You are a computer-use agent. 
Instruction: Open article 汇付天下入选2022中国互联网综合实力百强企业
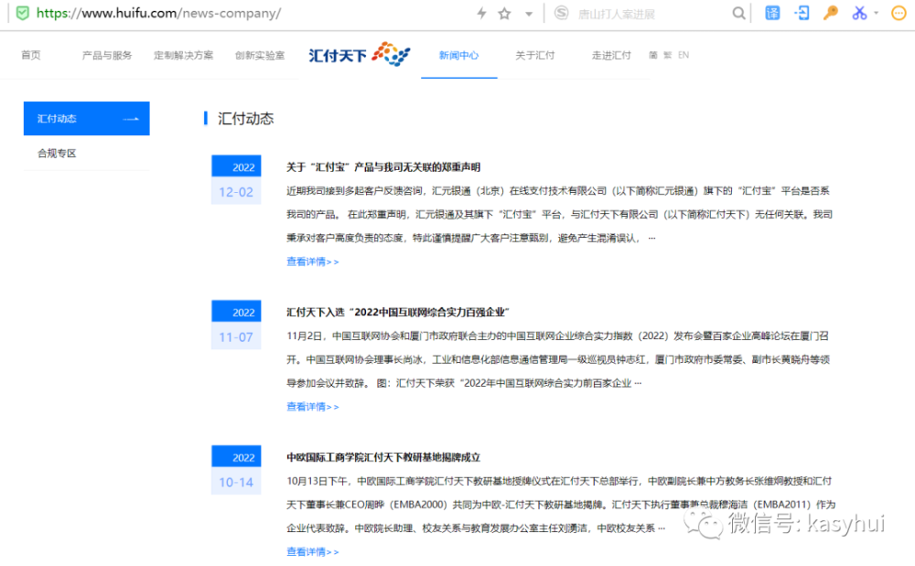coord(397,313)
